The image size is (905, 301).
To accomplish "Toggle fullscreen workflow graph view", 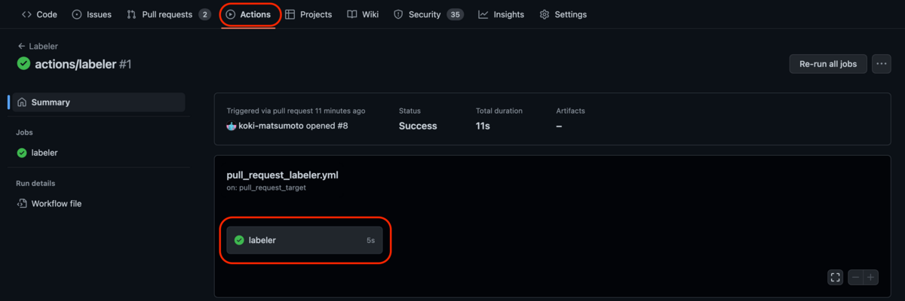I will [x=835, y=278].
